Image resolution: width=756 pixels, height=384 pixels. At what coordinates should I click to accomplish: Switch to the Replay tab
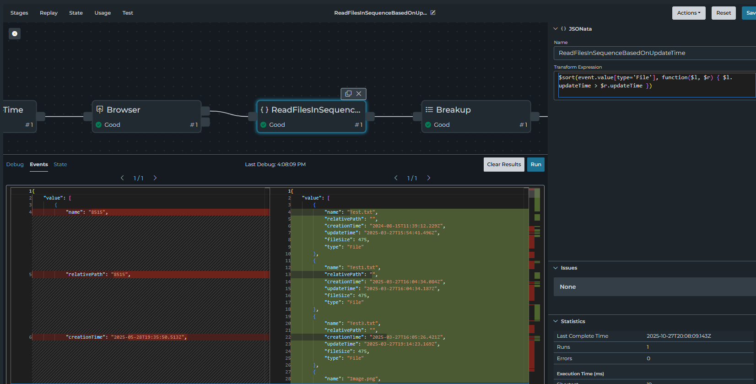point(49,13)
